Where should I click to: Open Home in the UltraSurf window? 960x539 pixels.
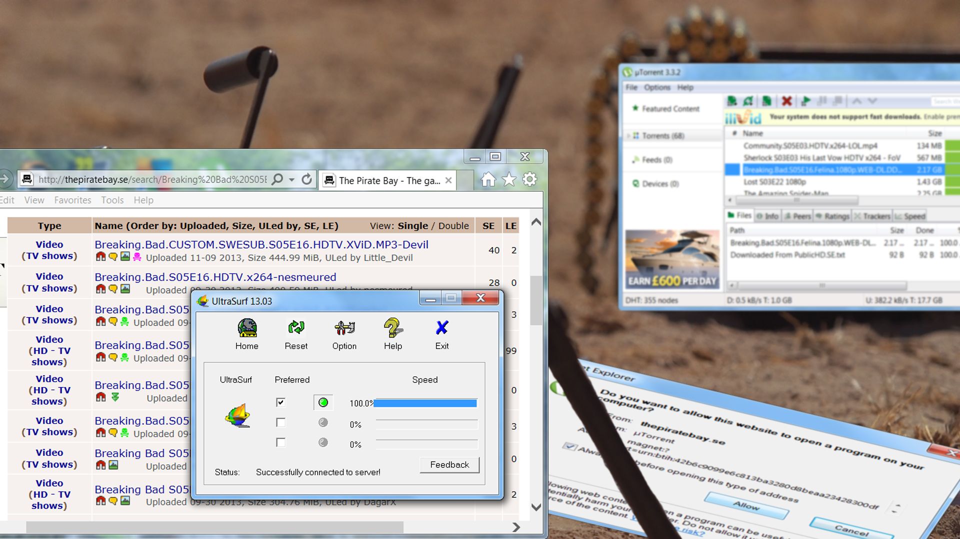coord(247,334)
